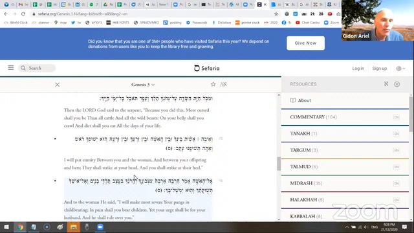Open the About resource entry

point(345,100)
